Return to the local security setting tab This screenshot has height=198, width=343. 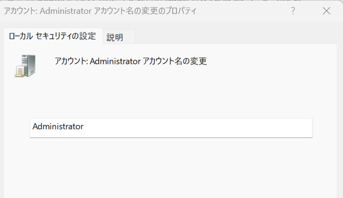click(53, 36)
